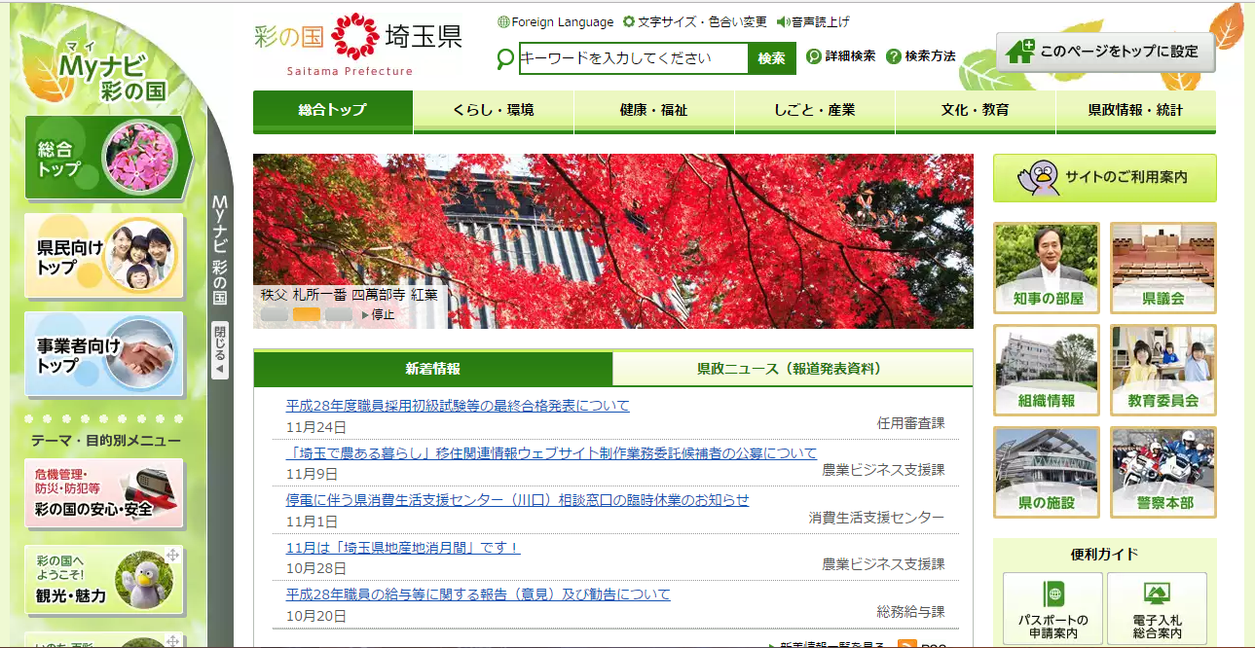Collapse the Myナビ sidebar with 閉じる
This screenshot has height=648, width=1255.
pyautogui.click(x=219, y=350)
